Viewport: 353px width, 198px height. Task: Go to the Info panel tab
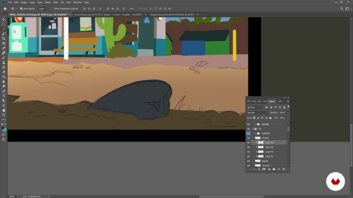click(x=280, y=101)
